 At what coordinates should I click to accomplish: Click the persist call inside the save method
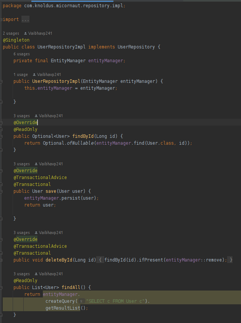coord(71,198)
